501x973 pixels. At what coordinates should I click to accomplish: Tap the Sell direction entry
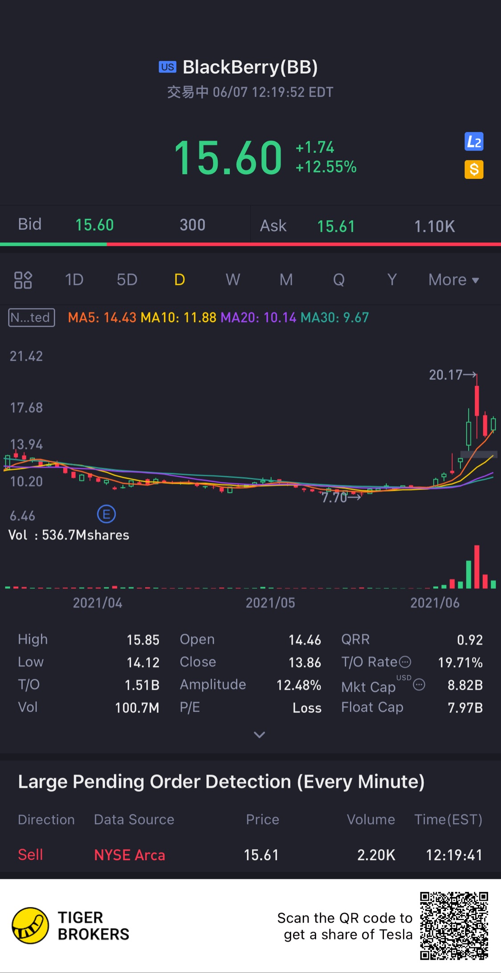[x=30, y=855]
